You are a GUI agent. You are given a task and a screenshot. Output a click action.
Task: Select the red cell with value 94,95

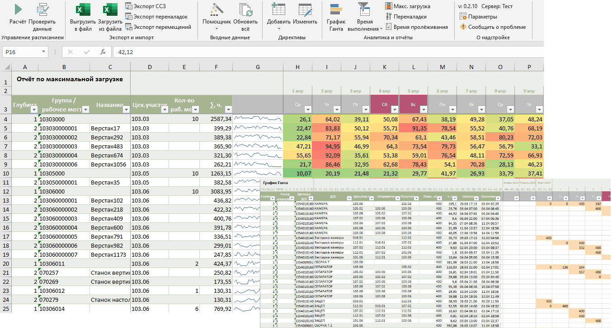[326, 146]
